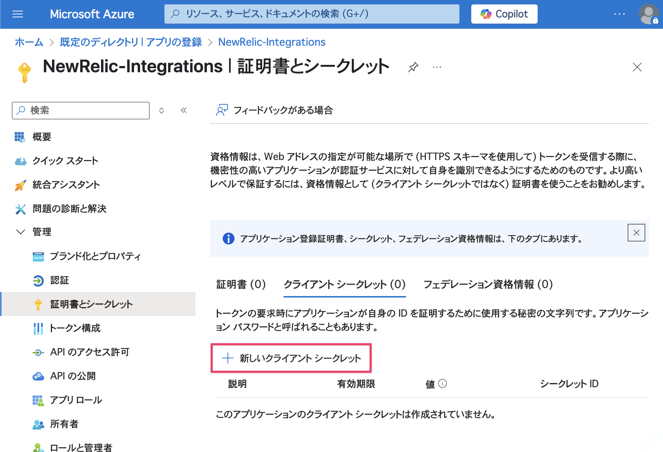The image size is (663, 452).
Task: Click the account avatar icon
Action: (x=648, y=14)
